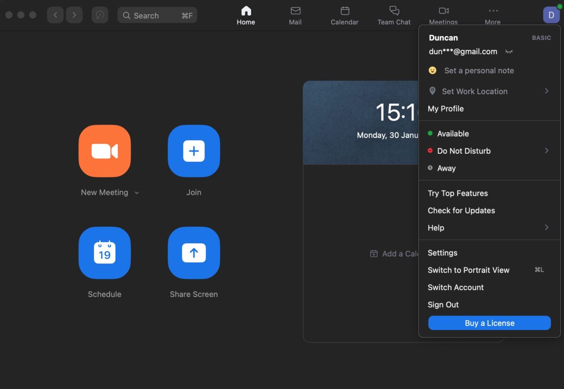Click the smiley emoji for personal note
This screenshot has height=389, width=564.
coord(432,71)
